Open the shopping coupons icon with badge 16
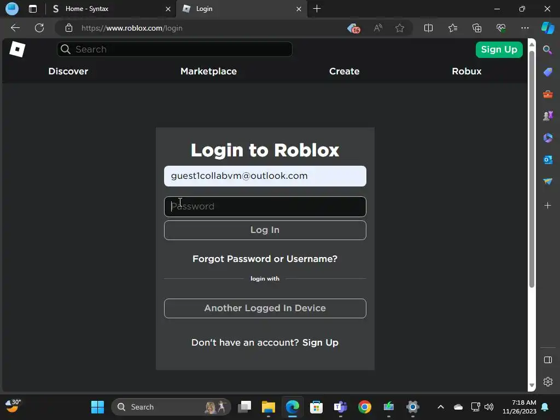Viewport: 560px width, 420px height. click(x=354, y=28)
